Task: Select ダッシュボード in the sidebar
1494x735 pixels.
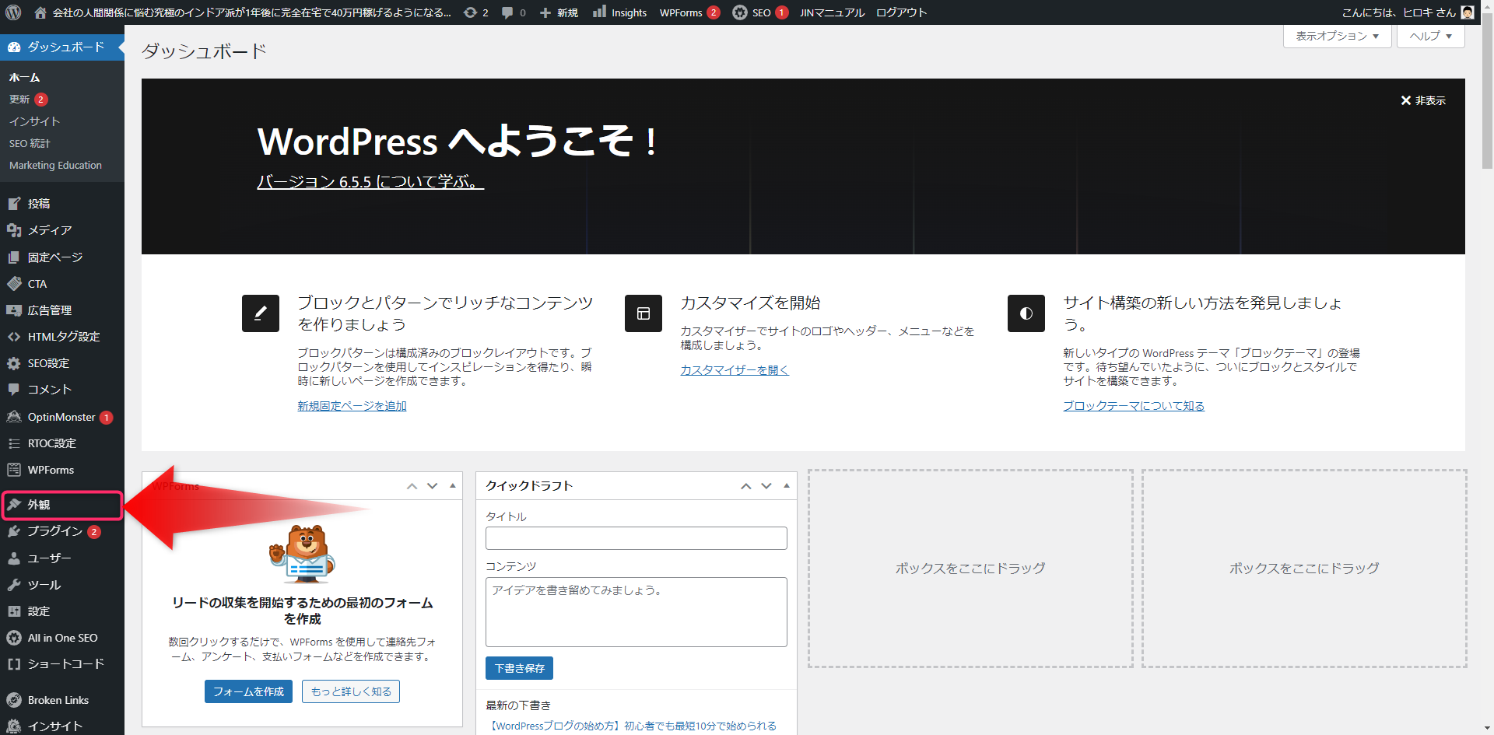Action: point(62,47)
